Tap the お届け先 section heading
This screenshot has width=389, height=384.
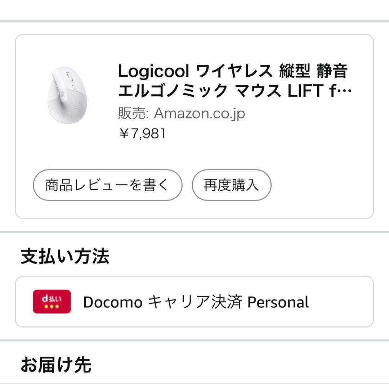point(56,365)
